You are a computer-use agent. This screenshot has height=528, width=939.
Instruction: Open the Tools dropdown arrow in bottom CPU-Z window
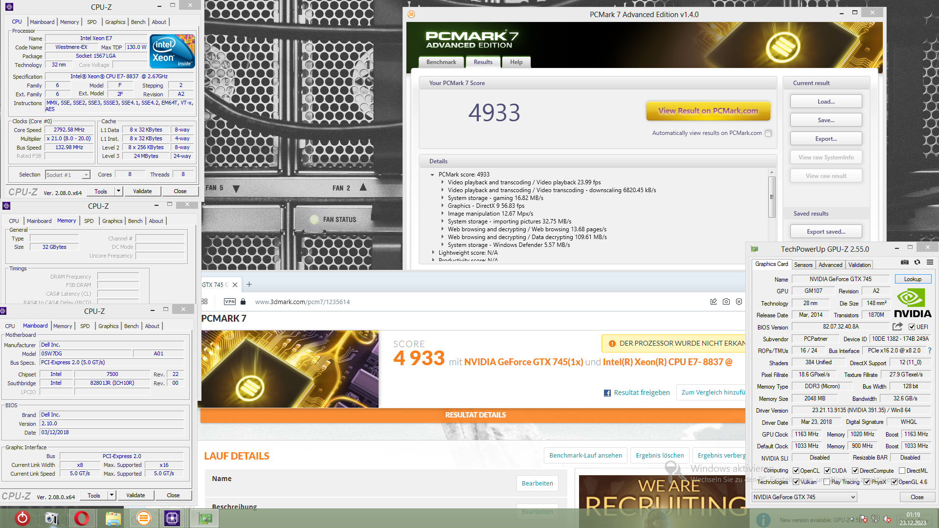(x=112, y=495)
